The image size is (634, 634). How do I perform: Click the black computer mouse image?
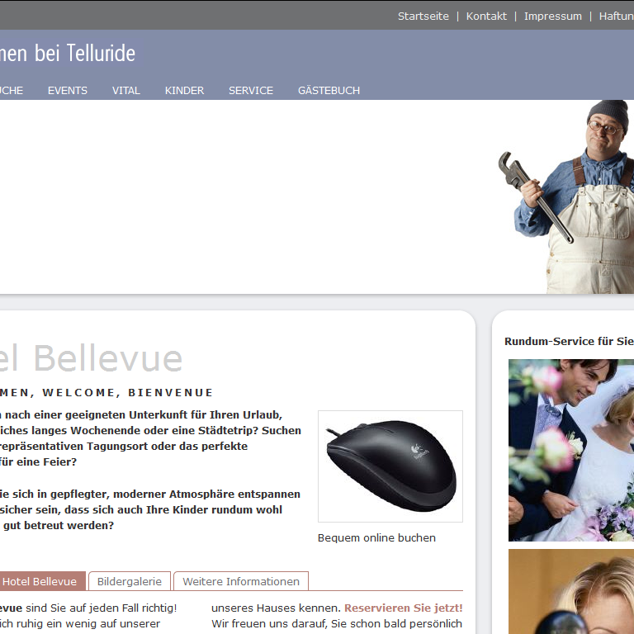pos(390,466)
